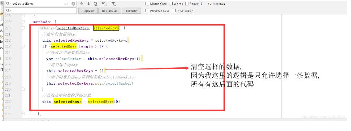Jump to previous match with up arrow
Image resolution: width=351 pixels, height=131 pixels.
point(82,4)
